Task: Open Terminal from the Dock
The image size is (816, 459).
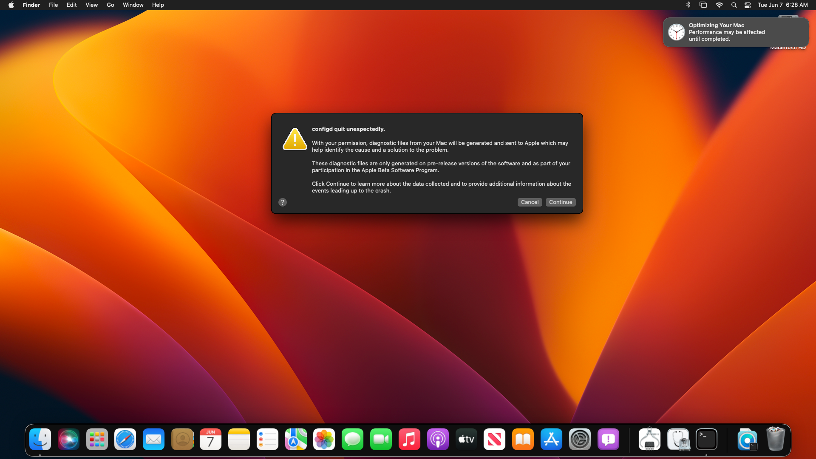Action: 706,439
